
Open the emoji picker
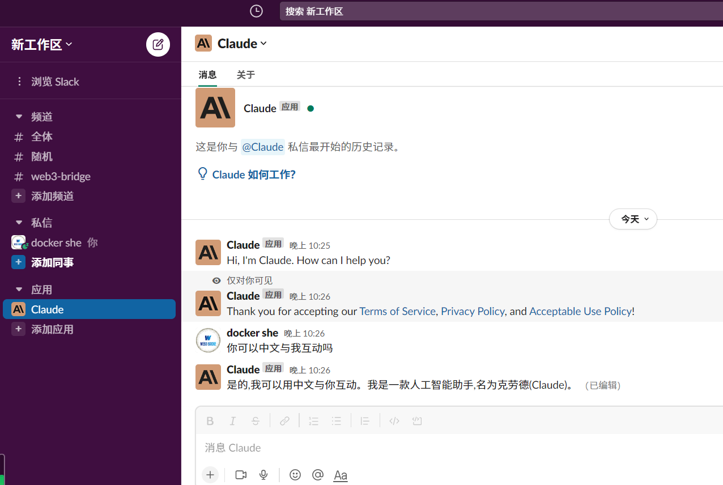(x=295, y=475)
